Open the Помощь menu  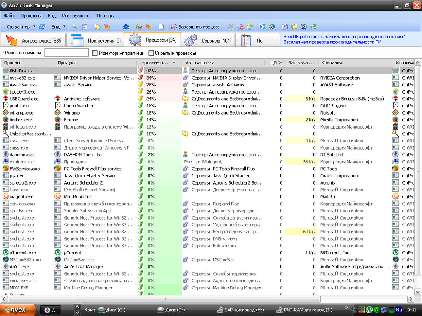105,16
